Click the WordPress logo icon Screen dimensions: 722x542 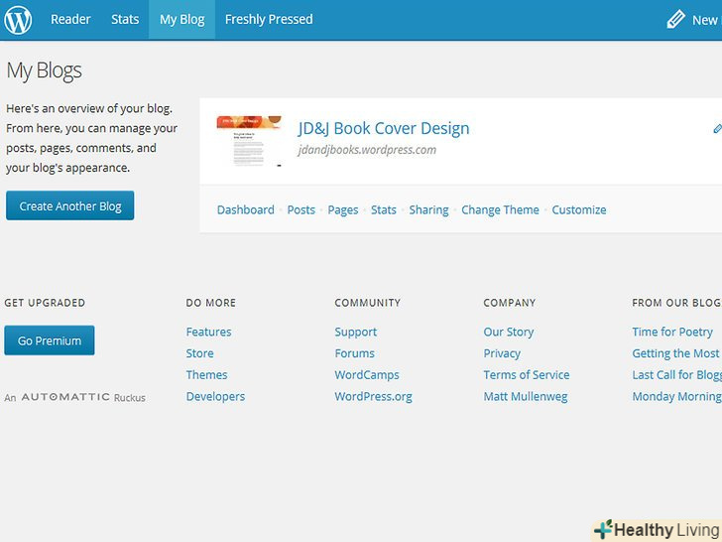18,20
